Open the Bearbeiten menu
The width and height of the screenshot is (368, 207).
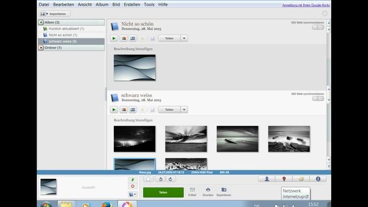coord(63,5)
